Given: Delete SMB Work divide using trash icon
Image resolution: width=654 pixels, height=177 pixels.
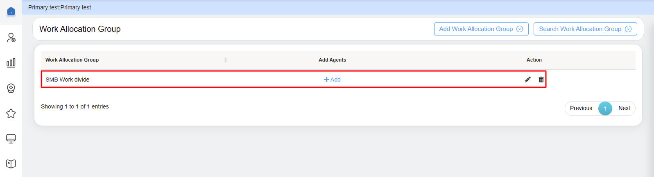Looking at the screenshot, I should pos(541,80).
